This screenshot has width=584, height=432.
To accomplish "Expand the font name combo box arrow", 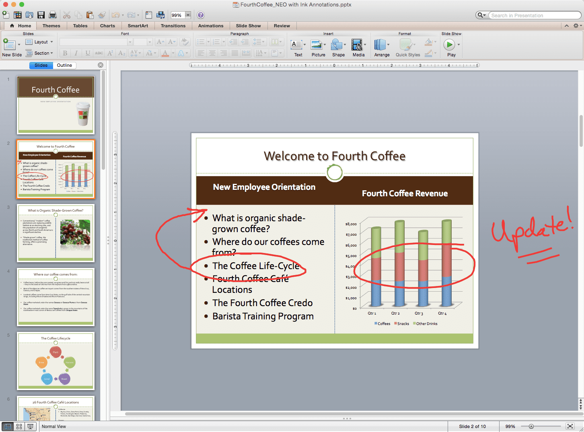I will point(130,42).
